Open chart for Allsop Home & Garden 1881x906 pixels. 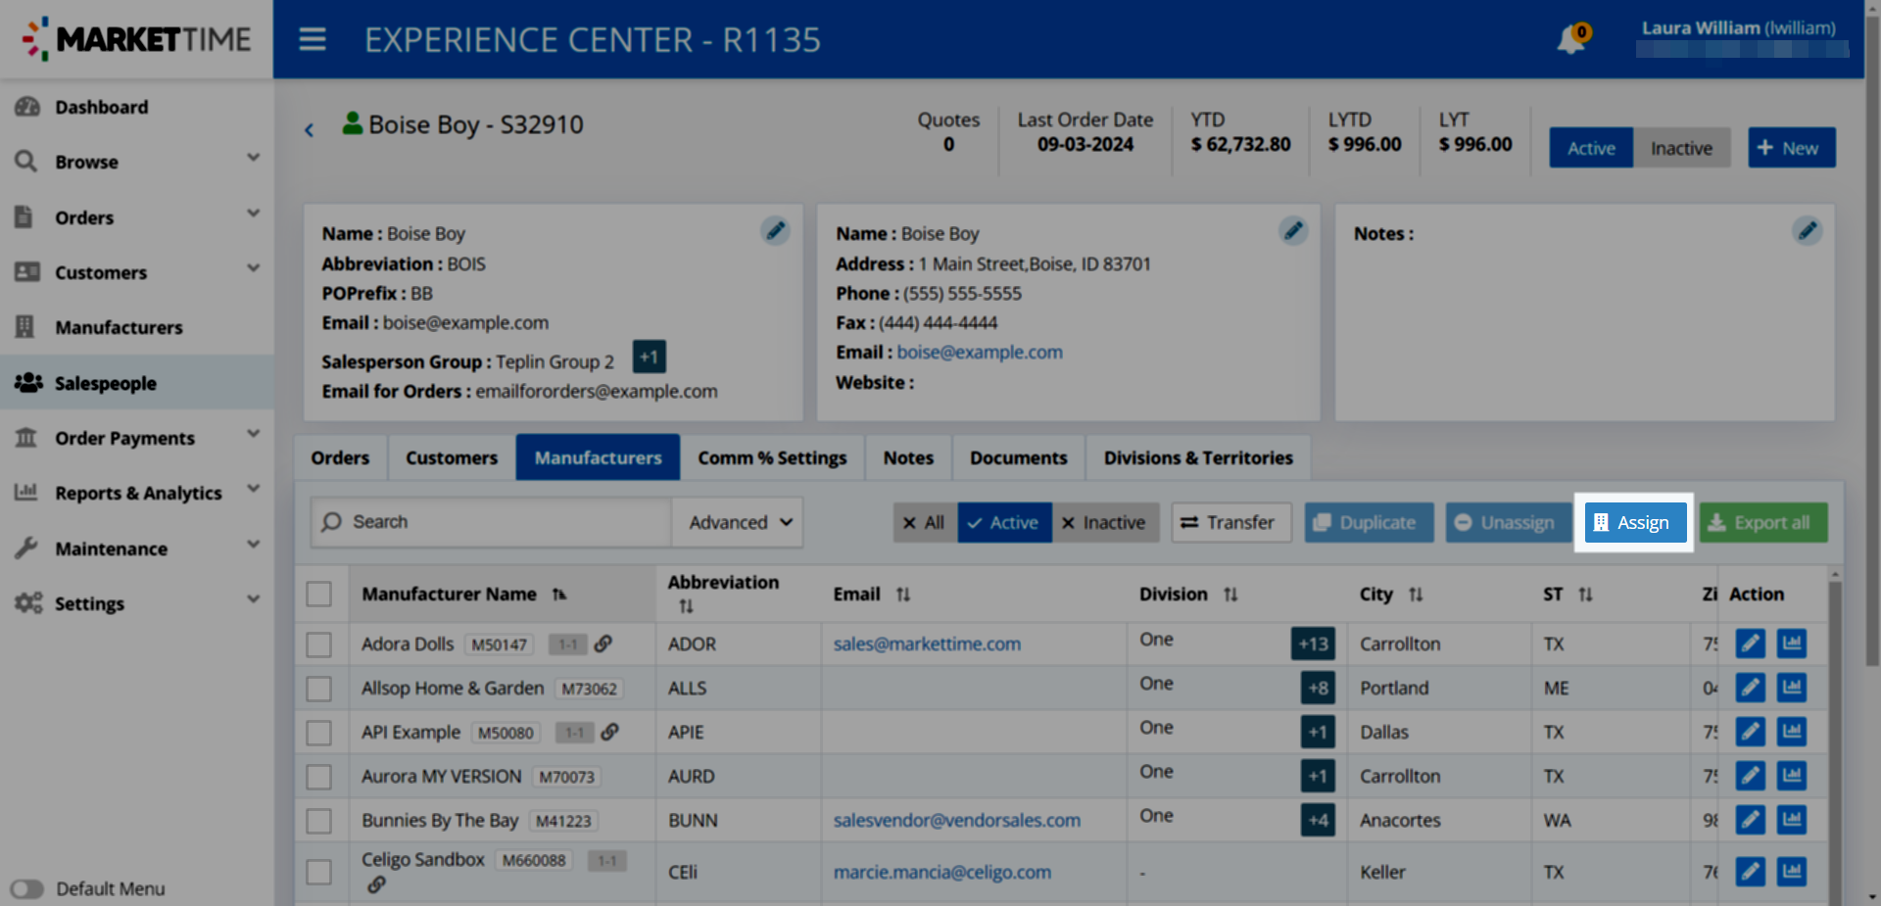pos(1792,688)
